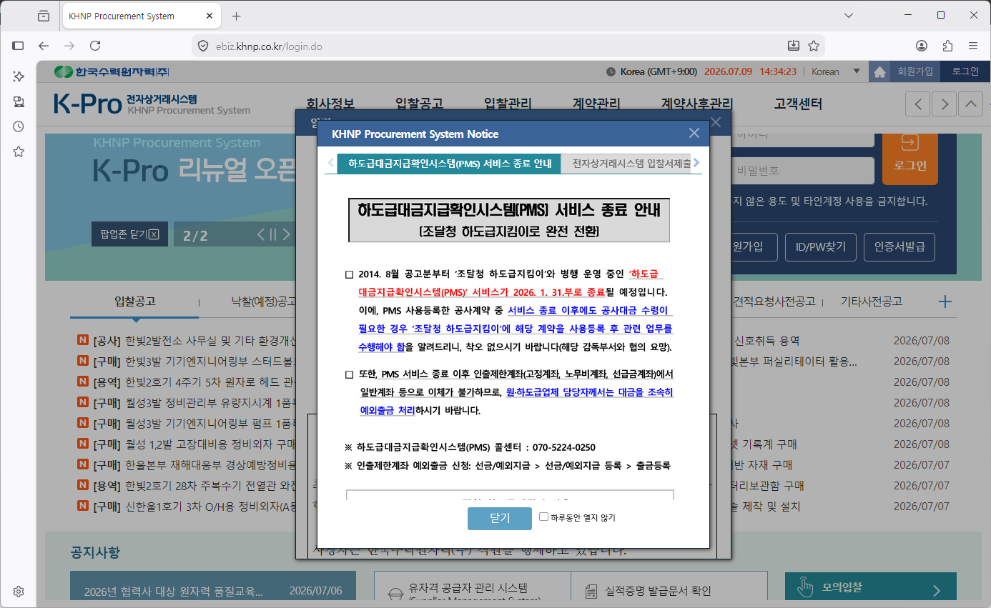Image resolution: width=991 pixels, height=608 pixels.
Task: Open tracking protection shield in address bar
Action: point(203,46)
